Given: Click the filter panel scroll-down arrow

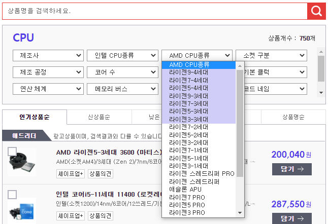Looking at the screenshot, I should click(x=321, y=92).
